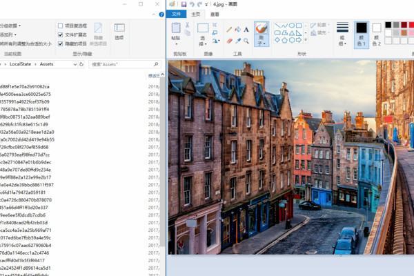Pick the Polygon shape in the shapes gallery
The image size is (414, 276).
[284, 33]
